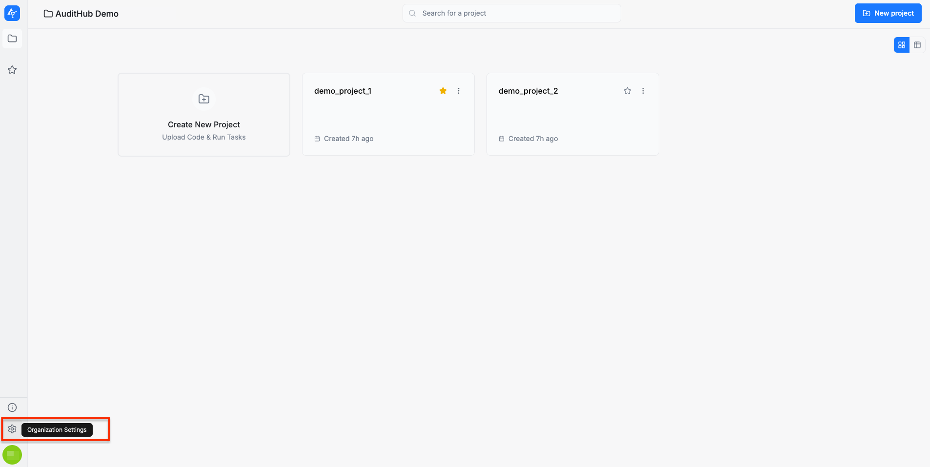Click the info circle sidebar icon
This screenshot has width=930, height=467.
point(12,407)
